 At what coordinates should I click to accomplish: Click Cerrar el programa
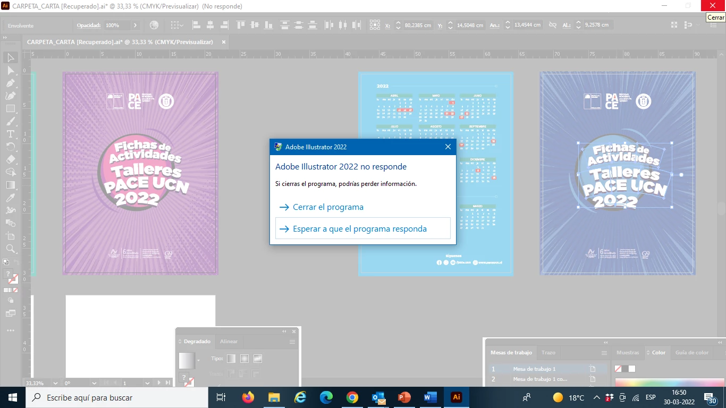328,207
